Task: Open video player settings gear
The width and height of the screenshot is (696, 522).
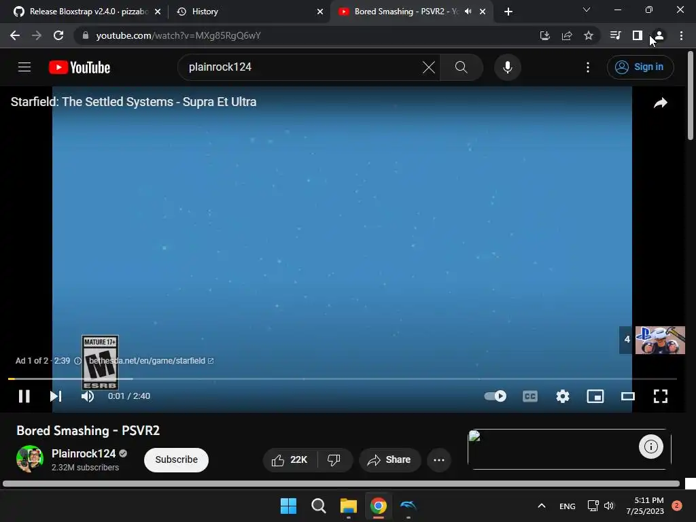Action: [x=562, y=396]
